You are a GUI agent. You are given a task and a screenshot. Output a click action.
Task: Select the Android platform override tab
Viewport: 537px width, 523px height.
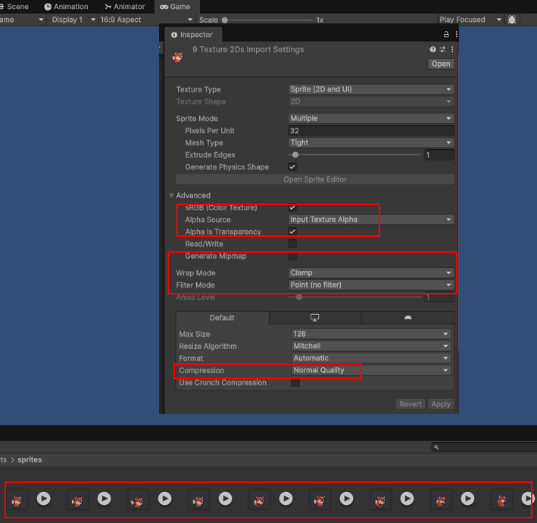click(407, 318)
